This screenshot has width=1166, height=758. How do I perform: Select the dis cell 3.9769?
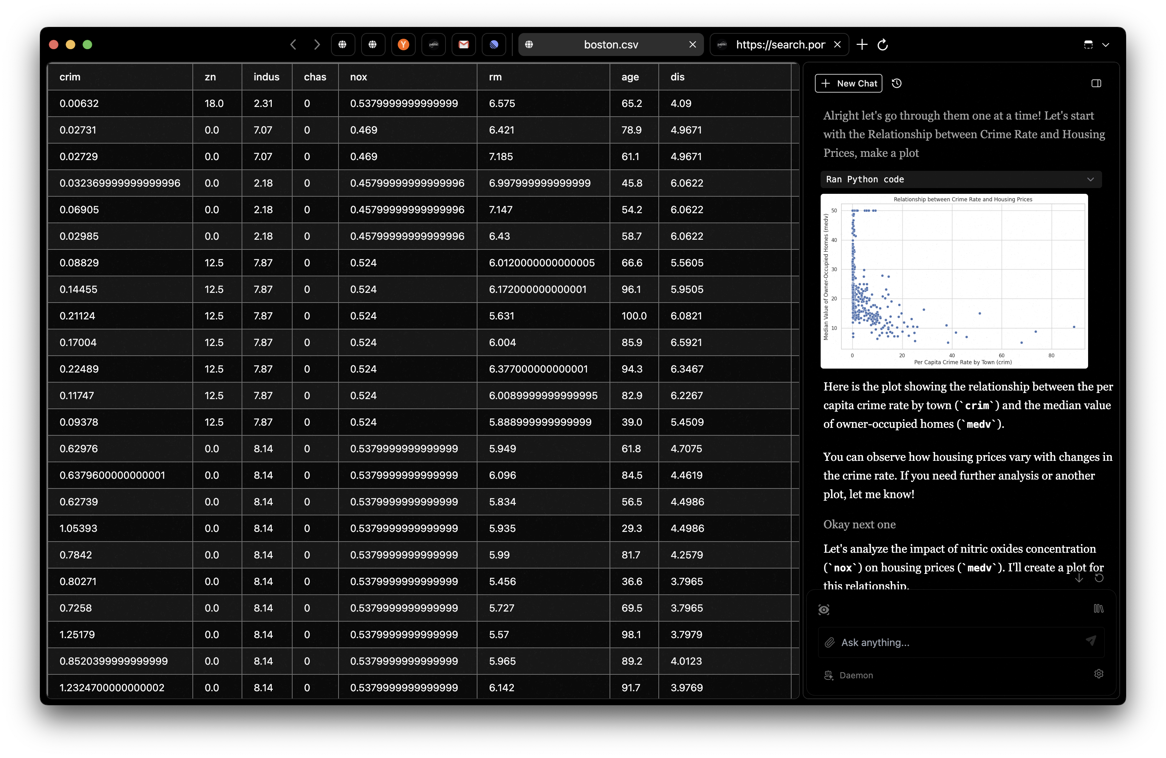[725, 688]
